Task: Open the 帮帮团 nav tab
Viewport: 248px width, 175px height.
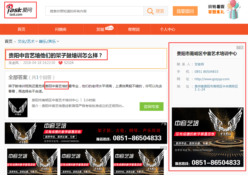Action: coord(134,29)
